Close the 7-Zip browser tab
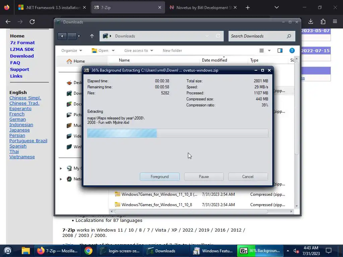The width and height of the screenshot is (343, 257). pos(160,8)
